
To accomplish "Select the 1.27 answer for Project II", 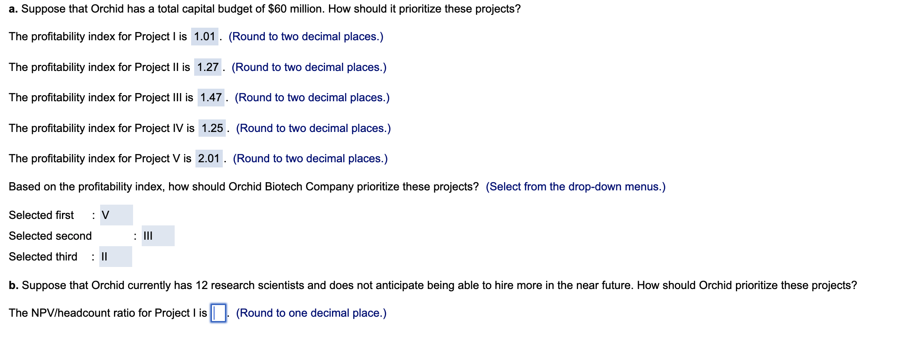I will click(x=209, y=67).
